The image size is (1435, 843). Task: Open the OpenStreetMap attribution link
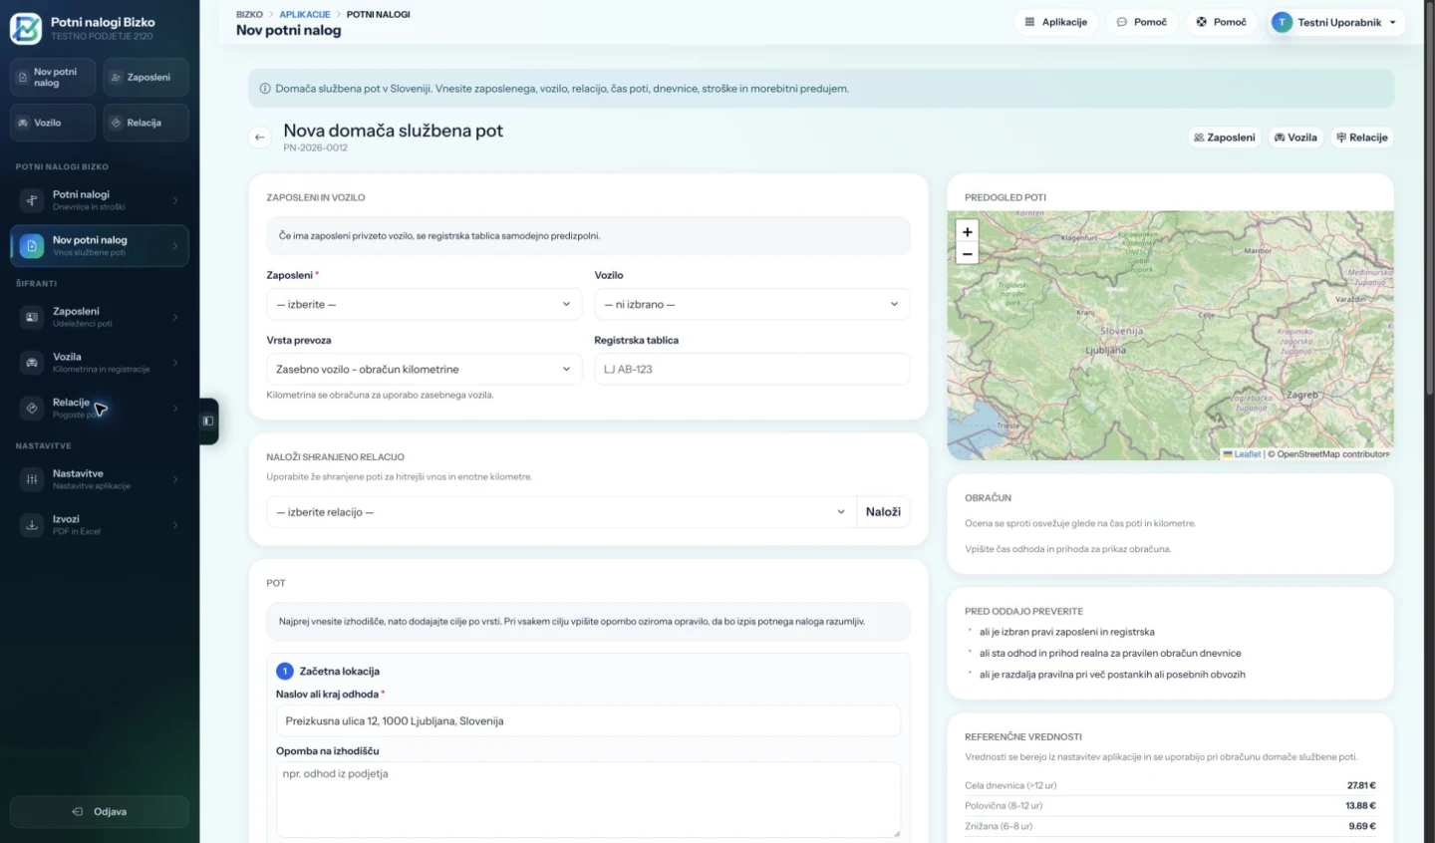[1333, 454]
